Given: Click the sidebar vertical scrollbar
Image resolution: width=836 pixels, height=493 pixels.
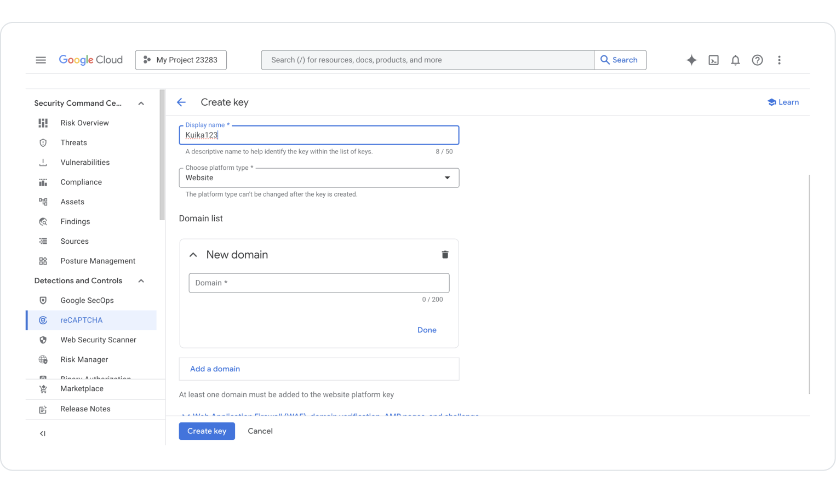Looking at the screenshot, I should 162,155.
